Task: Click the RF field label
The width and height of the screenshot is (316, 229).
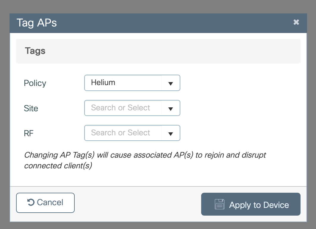Action: point(29,133)
